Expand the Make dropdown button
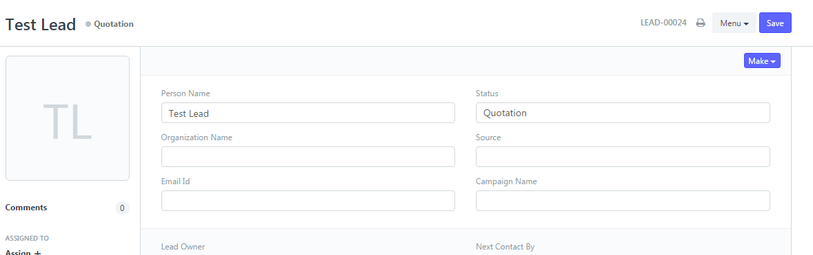The height and width of the screenshot is (255, 813). click(x=762, y=61)
